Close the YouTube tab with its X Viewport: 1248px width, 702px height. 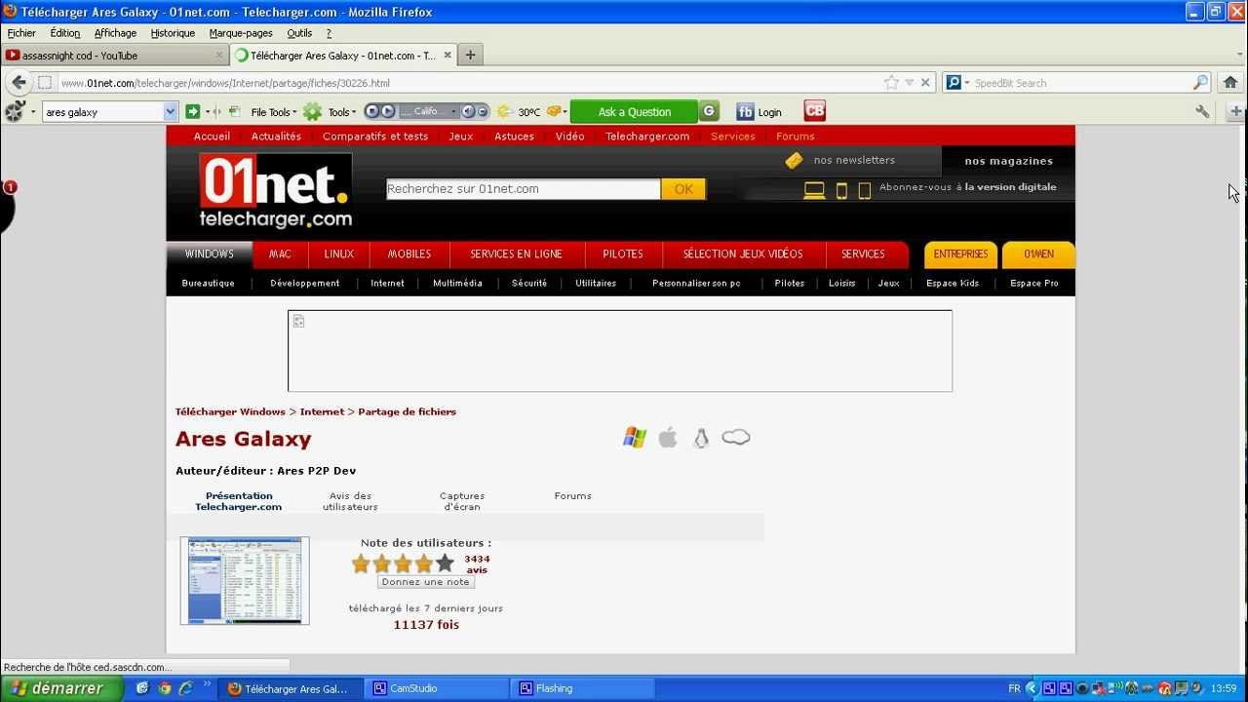click(218, 56)
